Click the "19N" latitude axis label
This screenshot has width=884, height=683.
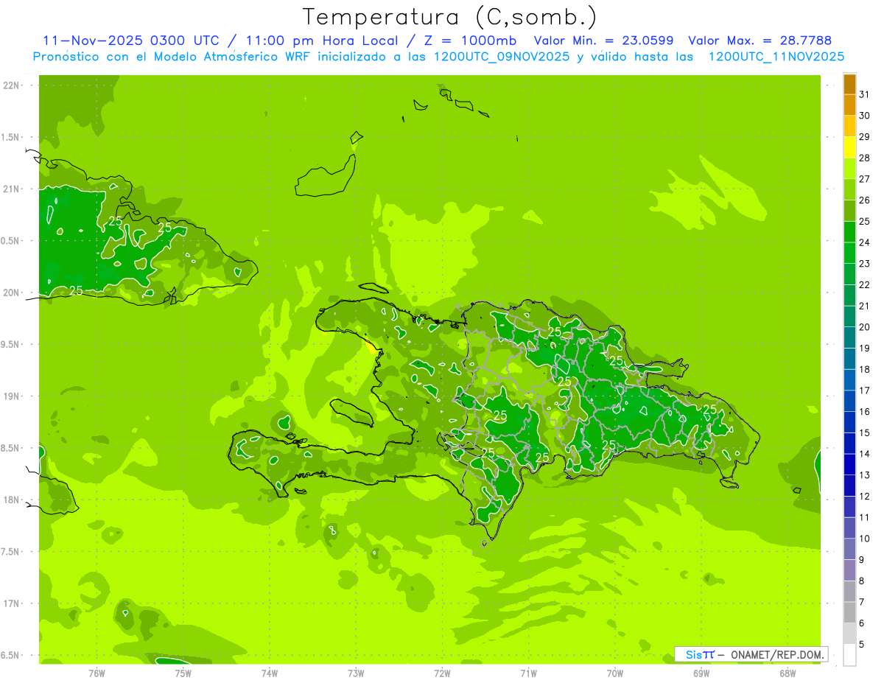(x=11, y=396)
